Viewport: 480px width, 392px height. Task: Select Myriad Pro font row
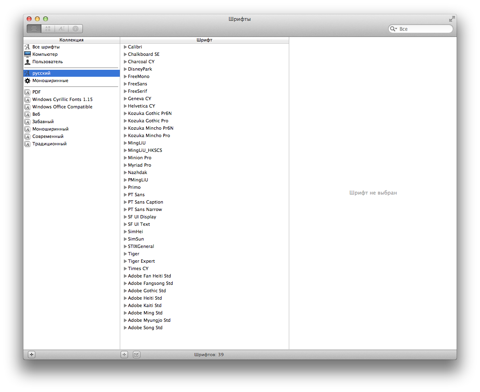click(204, 165)
